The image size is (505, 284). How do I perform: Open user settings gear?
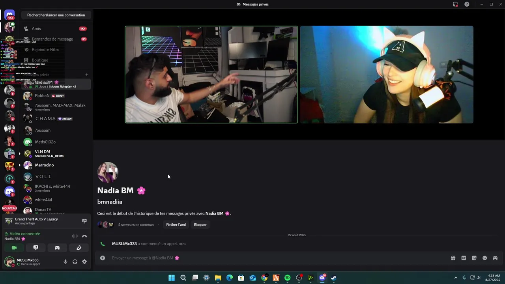84,262
